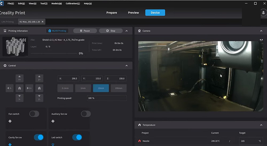The width and height of the screenshot is (267, 146).
Task: Click fan icon under Fan switch
Action: [10, 121]
